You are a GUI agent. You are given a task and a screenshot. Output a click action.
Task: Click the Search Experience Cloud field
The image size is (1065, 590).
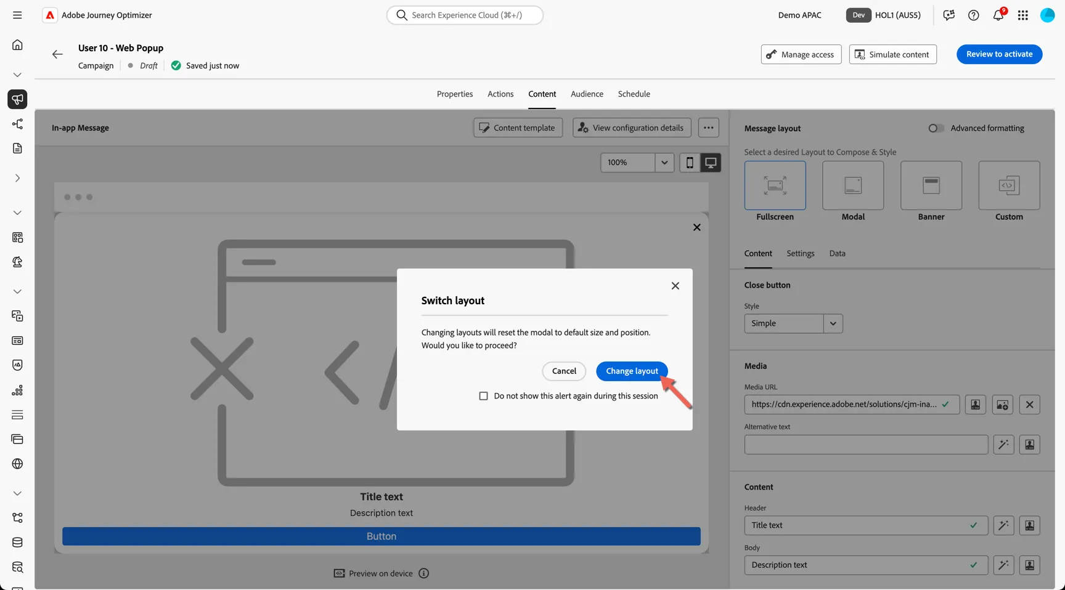tap(465, 15)
